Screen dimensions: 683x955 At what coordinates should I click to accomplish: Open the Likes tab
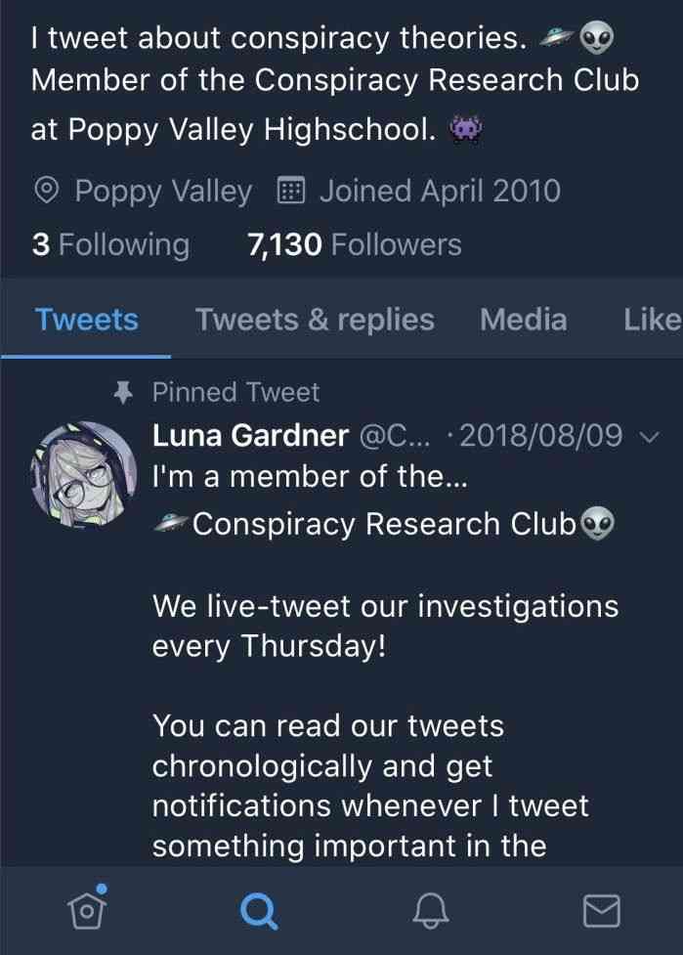[651, 320]
